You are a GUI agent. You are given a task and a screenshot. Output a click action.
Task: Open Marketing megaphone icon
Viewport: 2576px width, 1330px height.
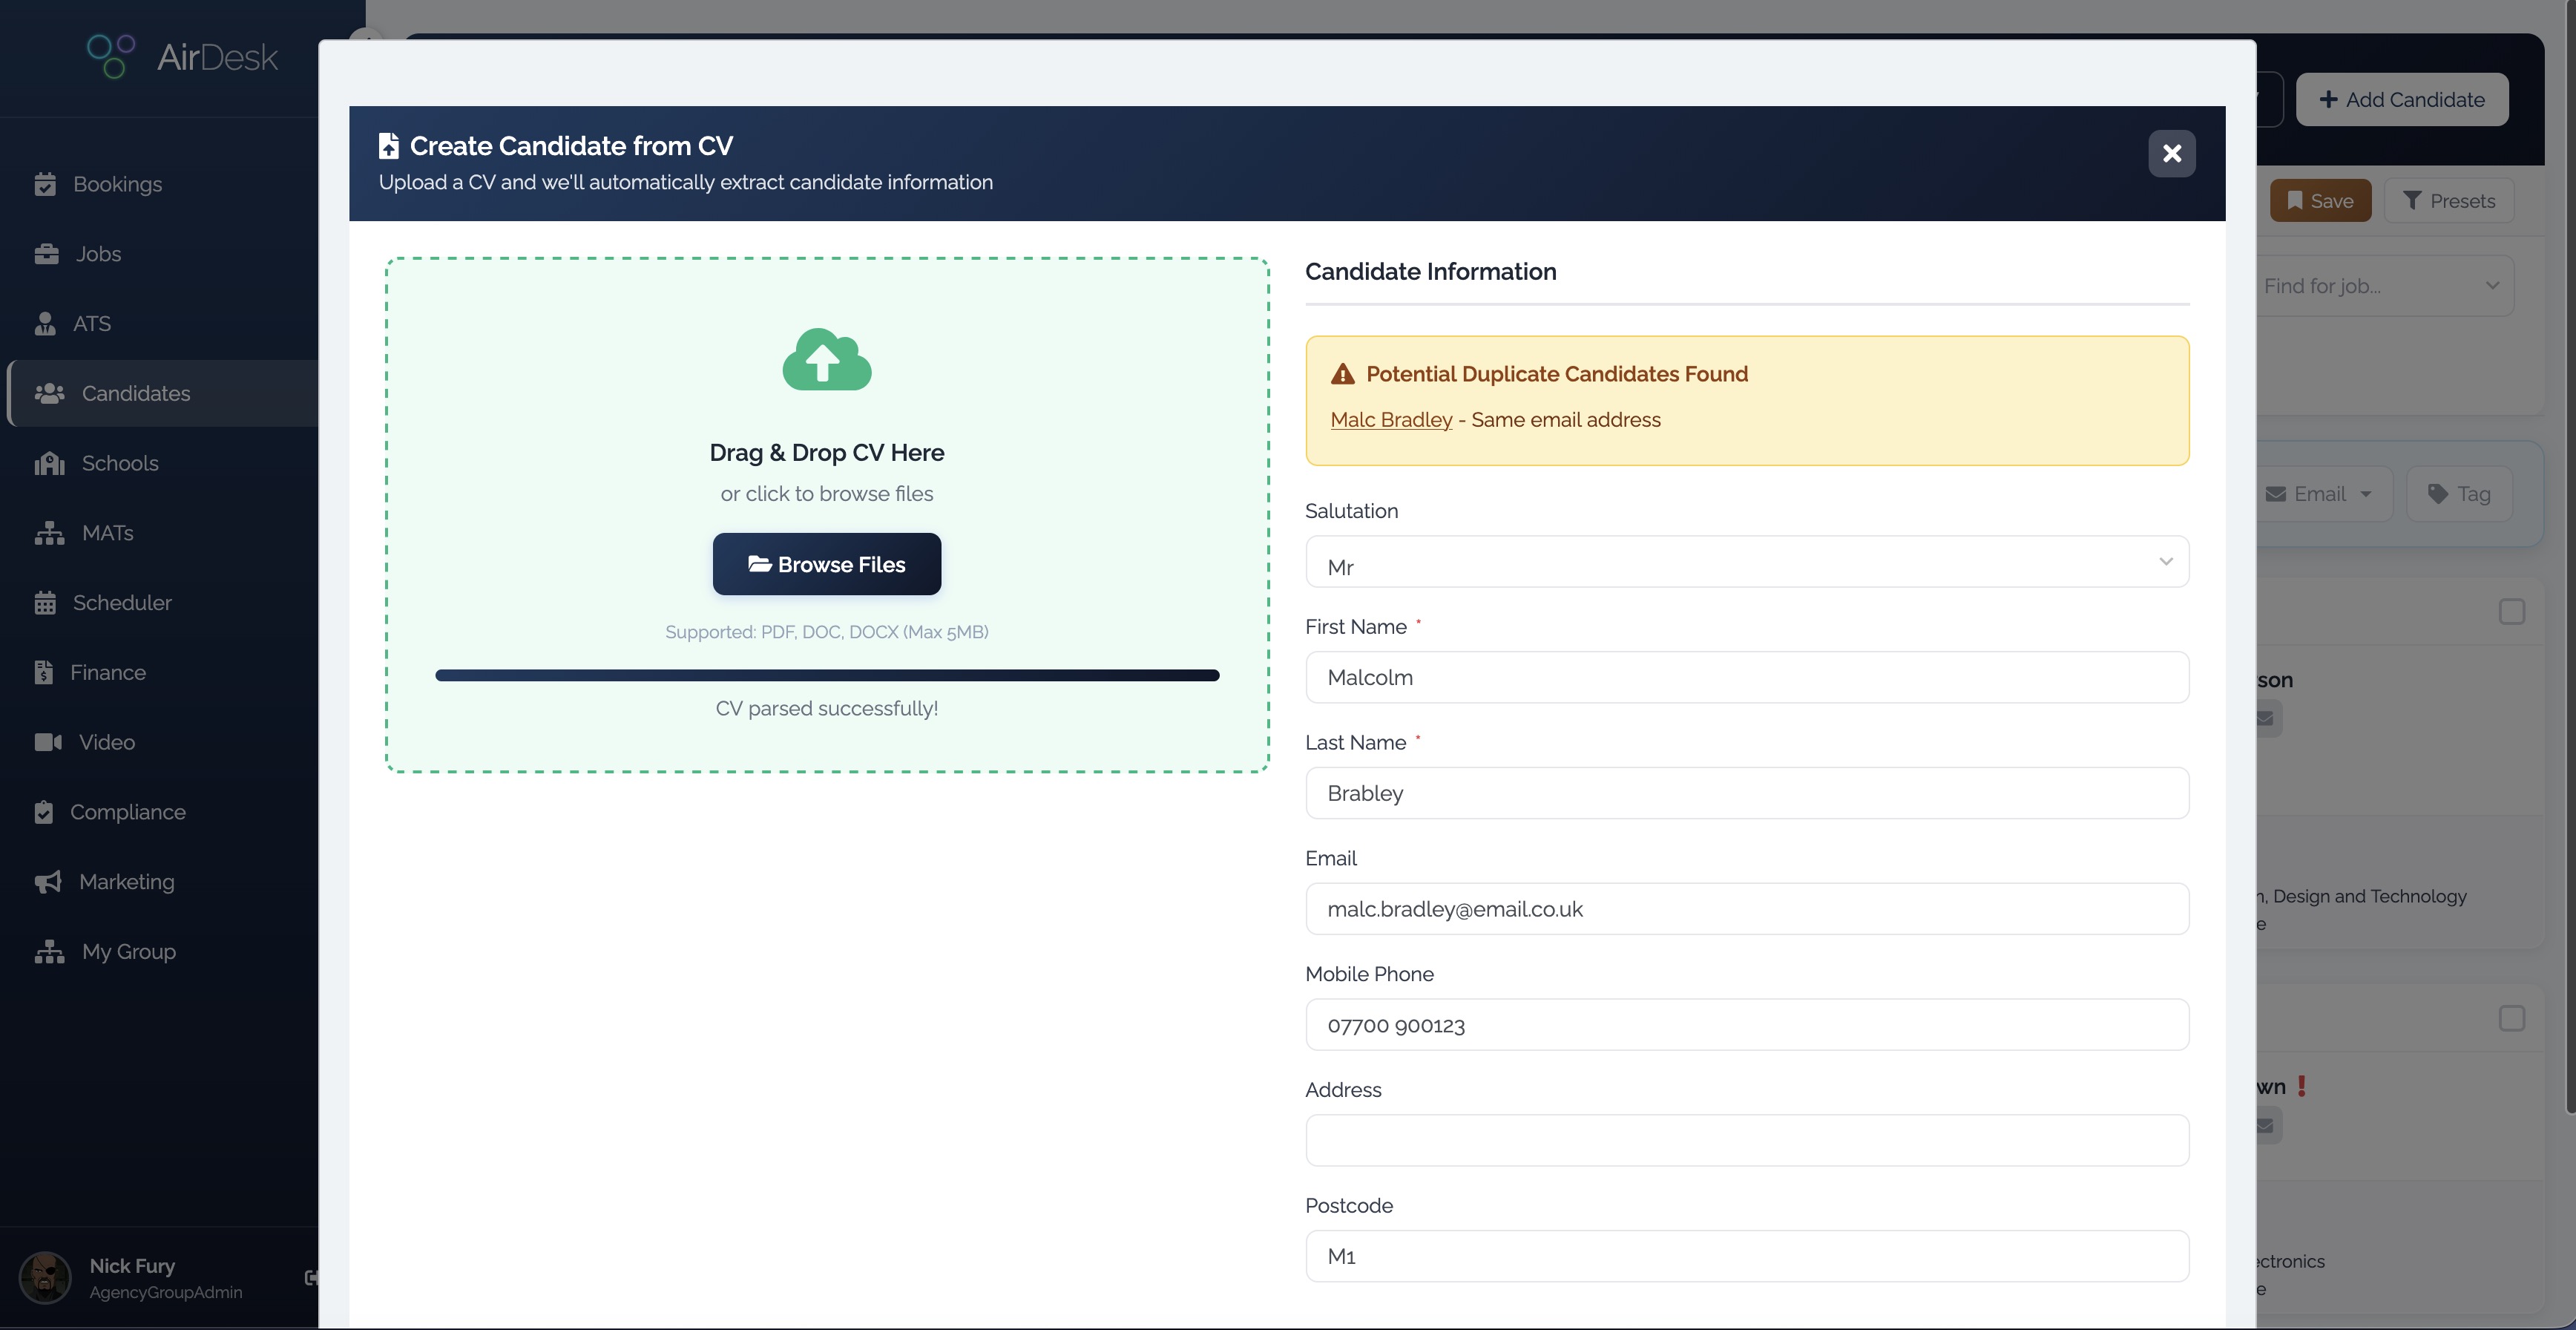click(x=48, y=882)
